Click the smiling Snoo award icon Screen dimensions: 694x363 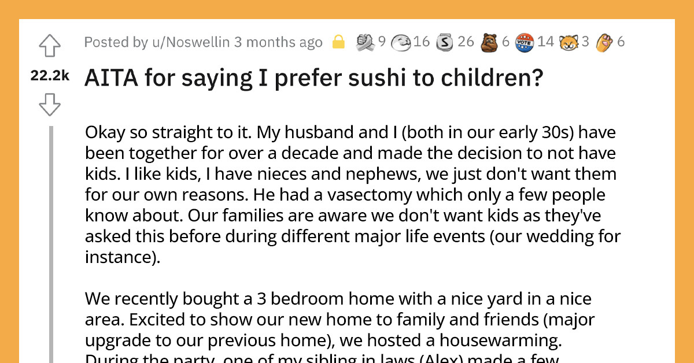[x=401, y=41]
